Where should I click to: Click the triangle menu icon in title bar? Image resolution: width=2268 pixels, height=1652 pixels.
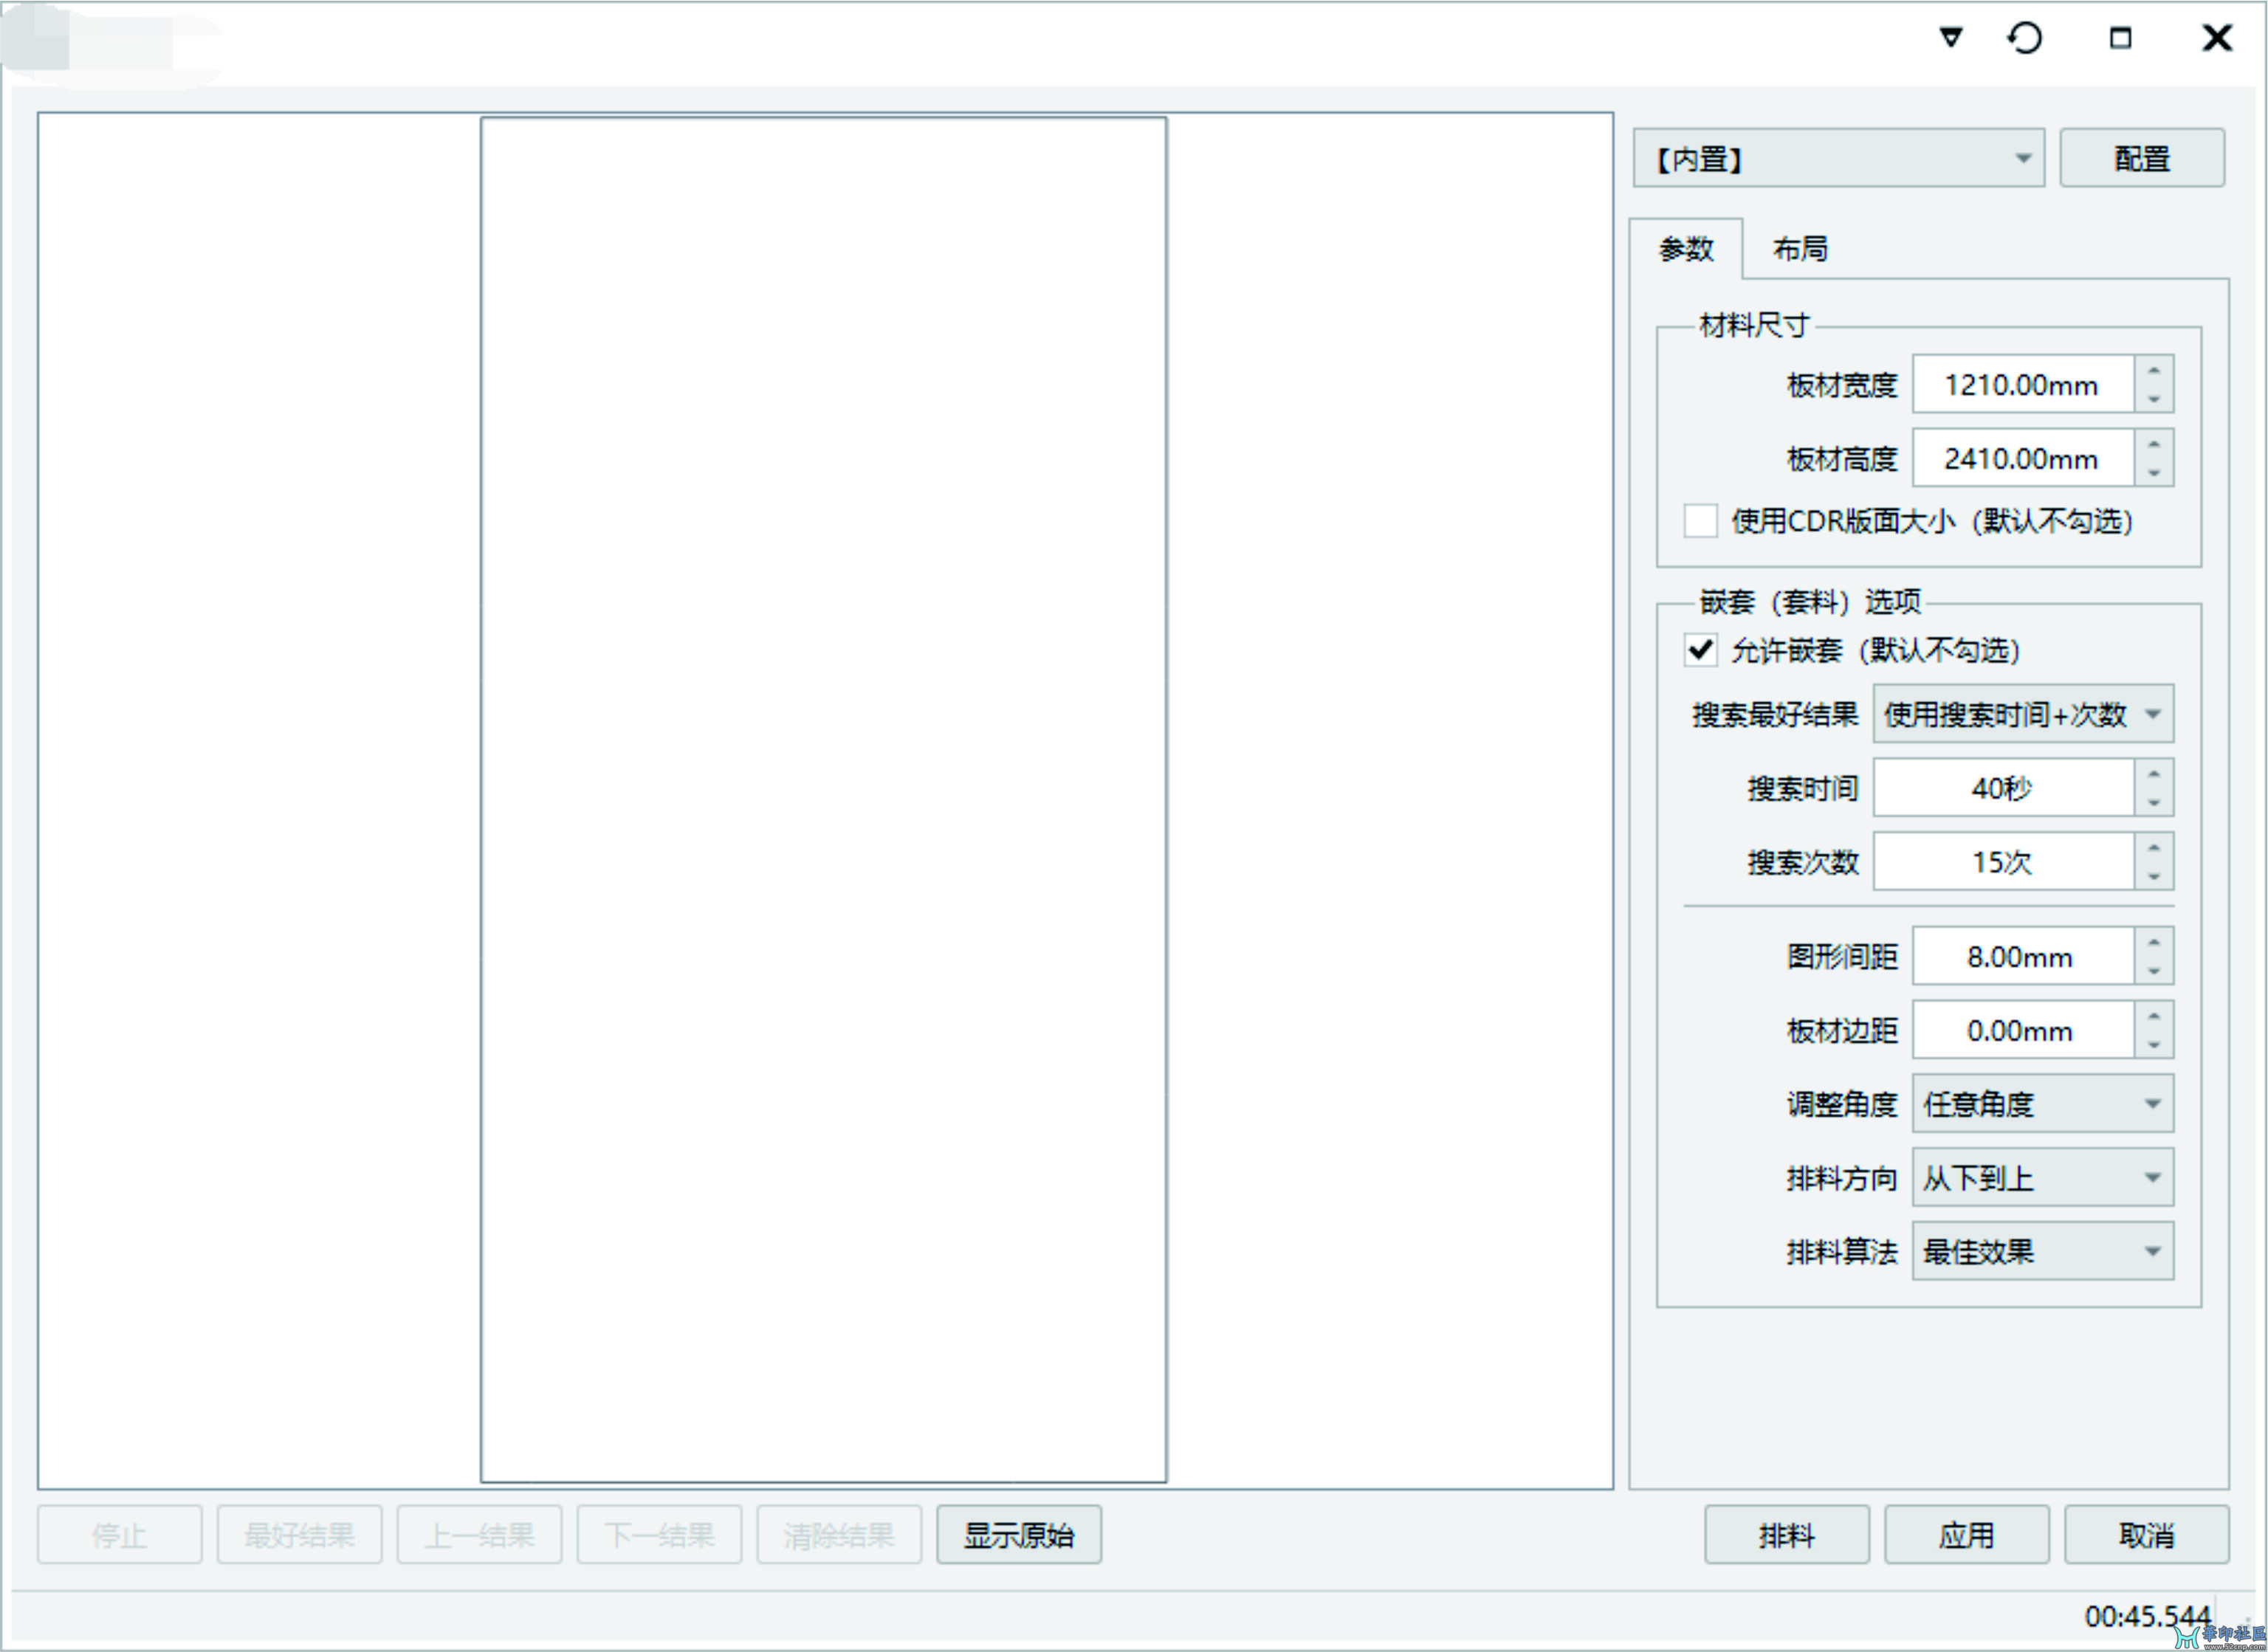(x=1950, y=37)
